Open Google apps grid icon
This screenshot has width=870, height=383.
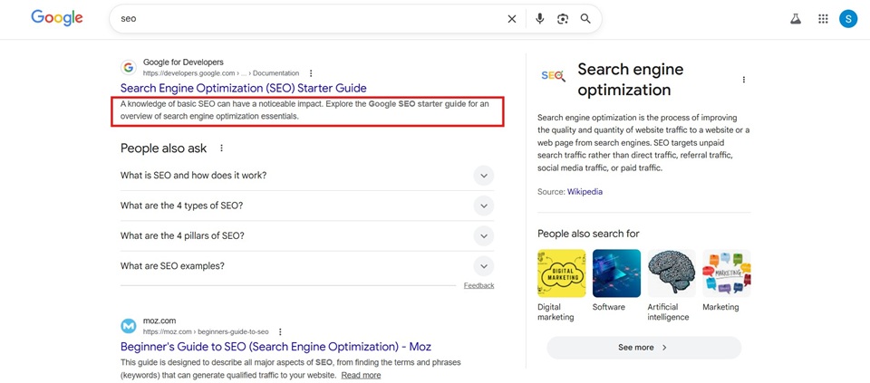[823, 19]
